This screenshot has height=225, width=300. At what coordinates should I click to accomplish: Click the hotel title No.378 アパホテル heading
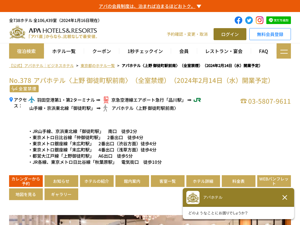click(140, 81)
